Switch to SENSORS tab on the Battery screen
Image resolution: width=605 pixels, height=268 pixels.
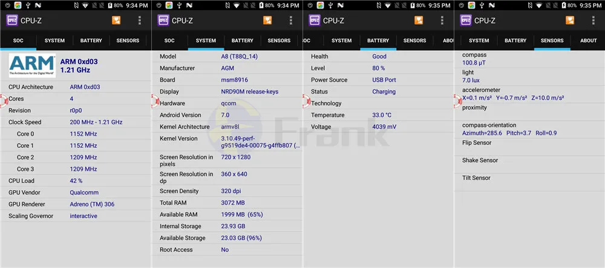(415, 40)
